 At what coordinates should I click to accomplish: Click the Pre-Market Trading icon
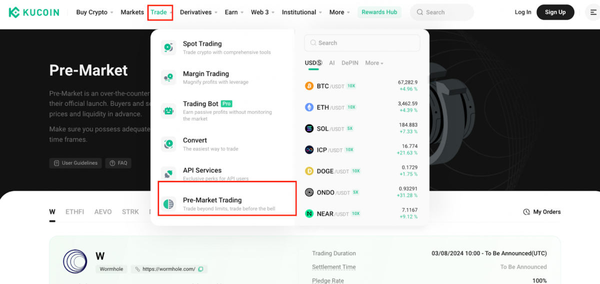[168, 204]
